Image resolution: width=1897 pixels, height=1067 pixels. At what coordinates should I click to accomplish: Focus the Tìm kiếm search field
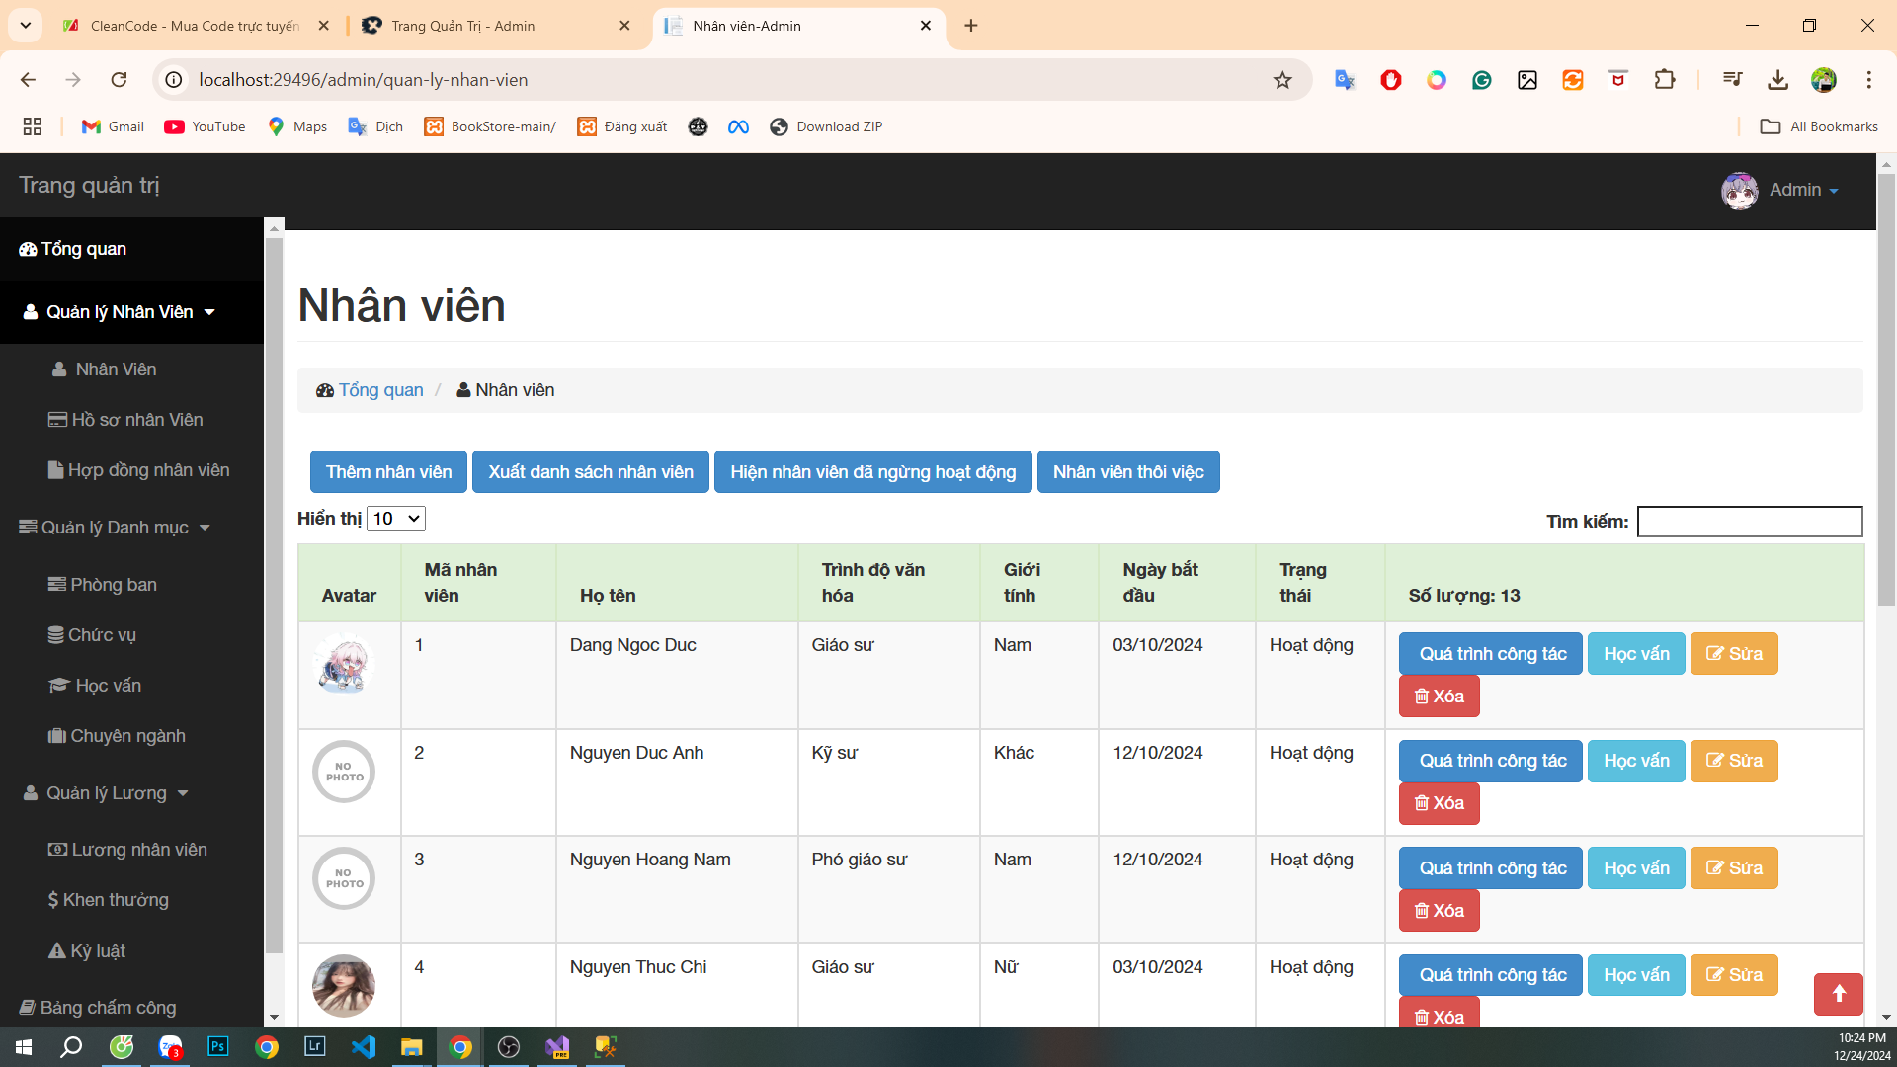pos(1750,522)
